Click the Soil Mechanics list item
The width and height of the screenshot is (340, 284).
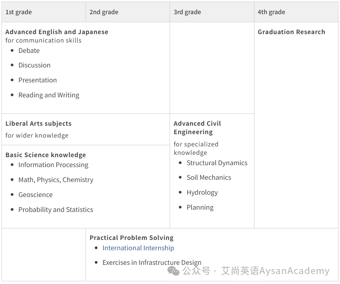point(209,177)
